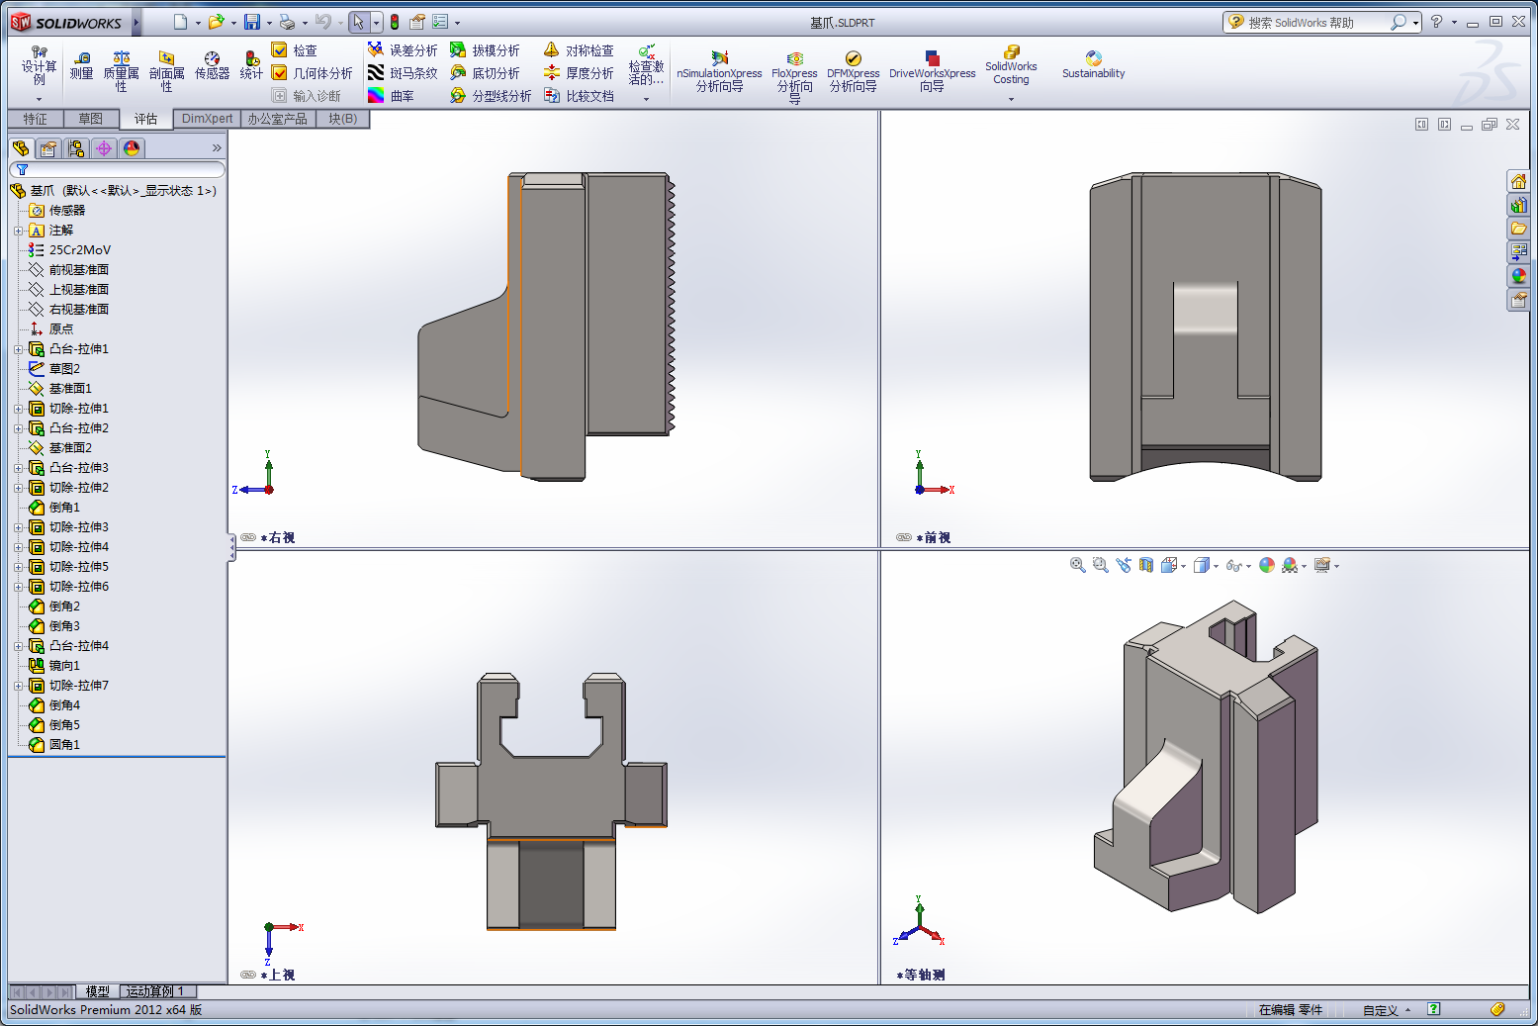Open the SolidWorks Costing dropdown arrow
This screenshot has width=1538, height=1026.
click(x=1011, y=99)
